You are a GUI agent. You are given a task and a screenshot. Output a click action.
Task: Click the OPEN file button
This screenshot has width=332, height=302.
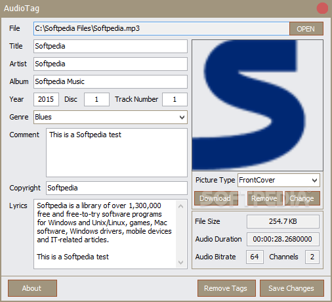(x=306, y=29)
